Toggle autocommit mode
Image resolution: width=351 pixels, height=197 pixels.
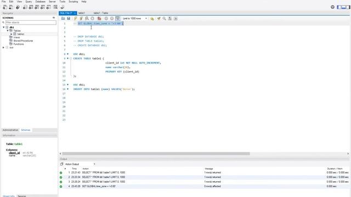(x=117, y=19)
